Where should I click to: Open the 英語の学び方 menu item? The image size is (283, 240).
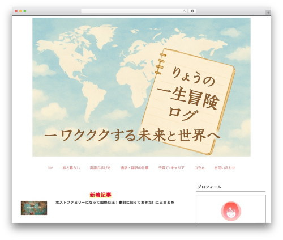[x=100, y=168]
